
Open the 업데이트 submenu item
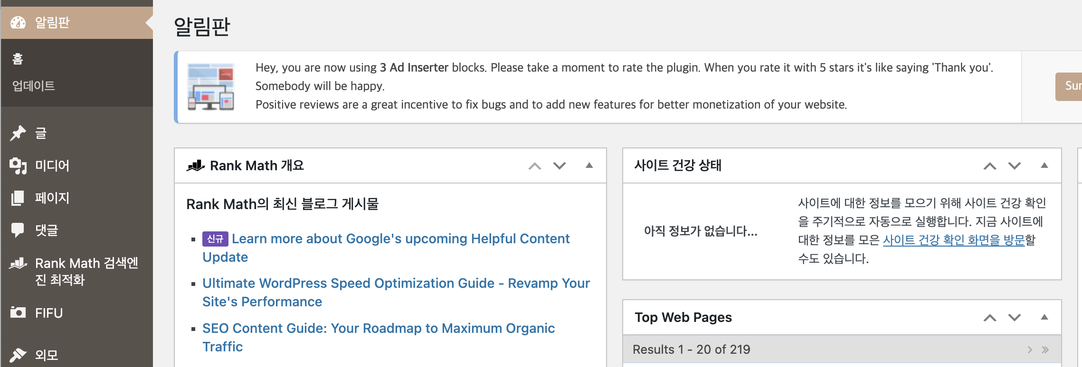34,86
